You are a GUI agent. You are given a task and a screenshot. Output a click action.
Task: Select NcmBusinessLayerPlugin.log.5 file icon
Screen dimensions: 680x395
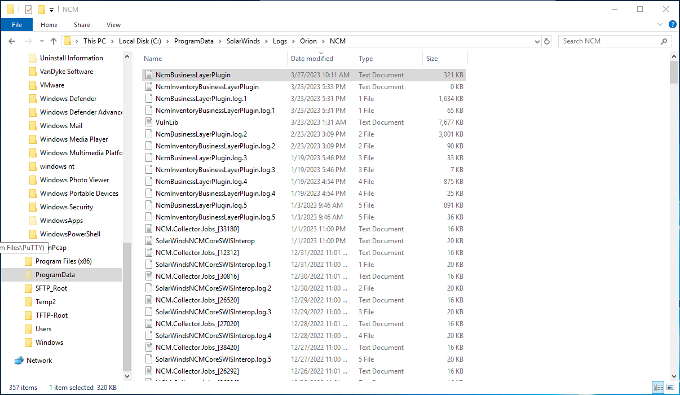149,205
